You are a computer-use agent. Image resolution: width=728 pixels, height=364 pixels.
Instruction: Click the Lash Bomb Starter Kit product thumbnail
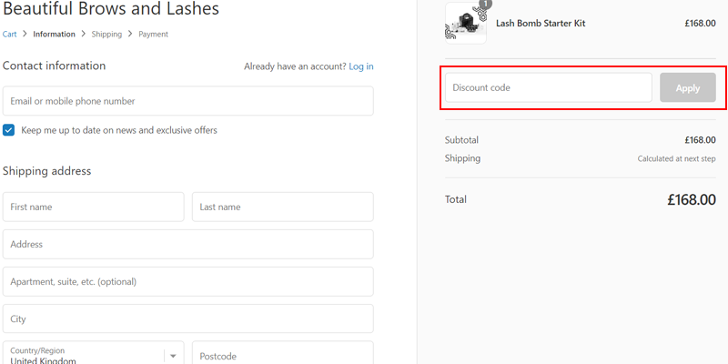tap(465, 24)
